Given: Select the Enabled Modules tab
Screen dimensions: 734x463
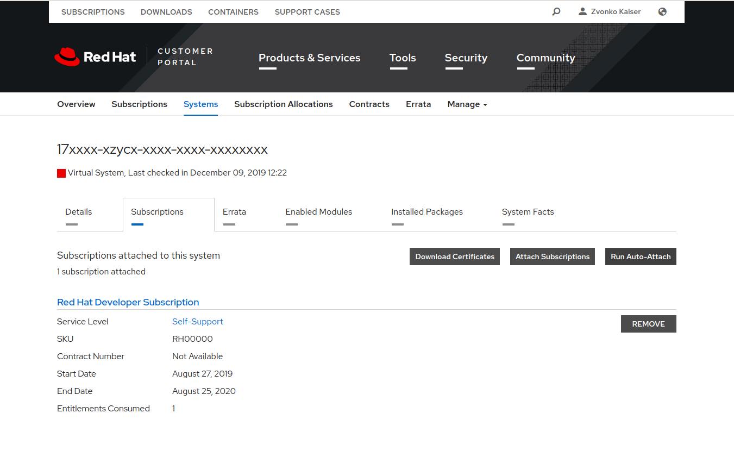Looking at the screenshot, I should point(318,211).
